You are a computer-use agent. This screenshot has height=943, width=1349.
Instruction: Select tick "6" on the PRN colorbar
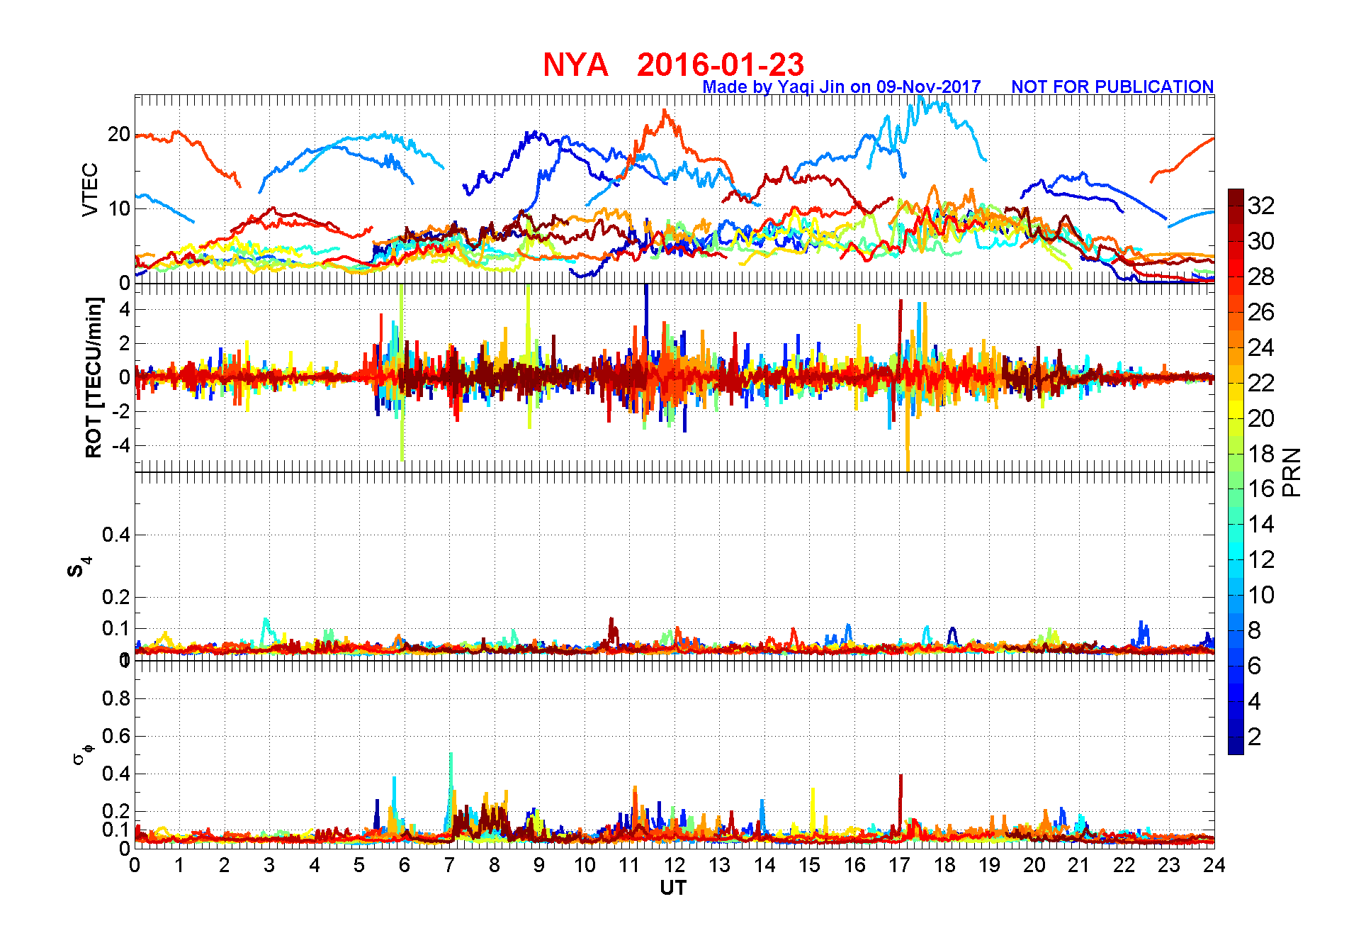click(x=1255, y=666)
